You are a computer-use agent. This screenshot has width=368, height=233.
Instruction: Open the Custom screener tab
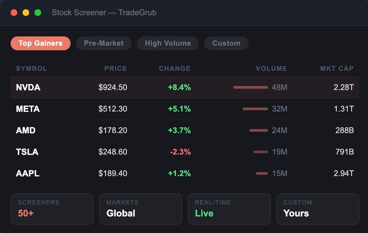(x=226, y=43)
